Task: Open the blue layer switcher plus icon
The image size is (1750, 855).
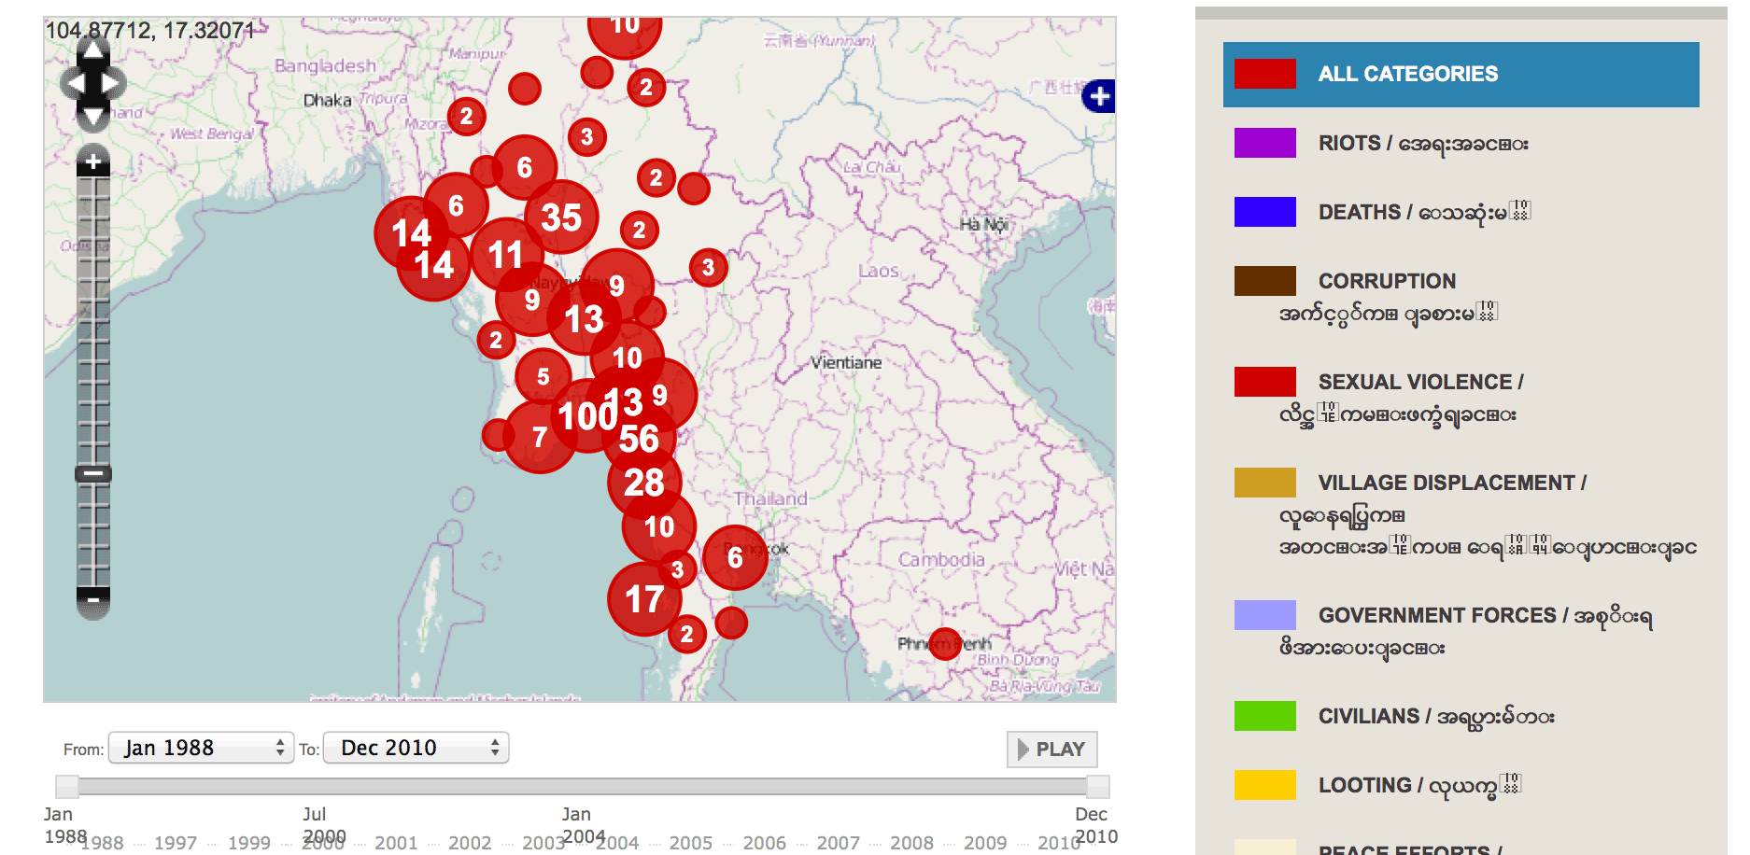Action: 1099,95
